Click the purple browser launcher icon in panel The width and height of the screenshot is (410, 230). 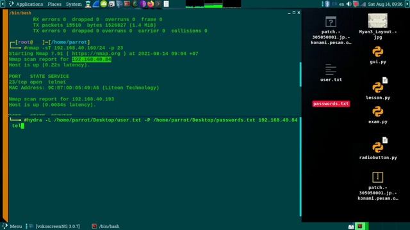coord(143,4)
